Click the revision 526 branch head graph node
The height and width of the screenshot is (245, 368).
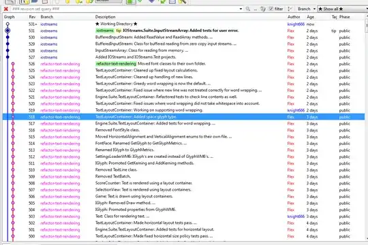13,64
